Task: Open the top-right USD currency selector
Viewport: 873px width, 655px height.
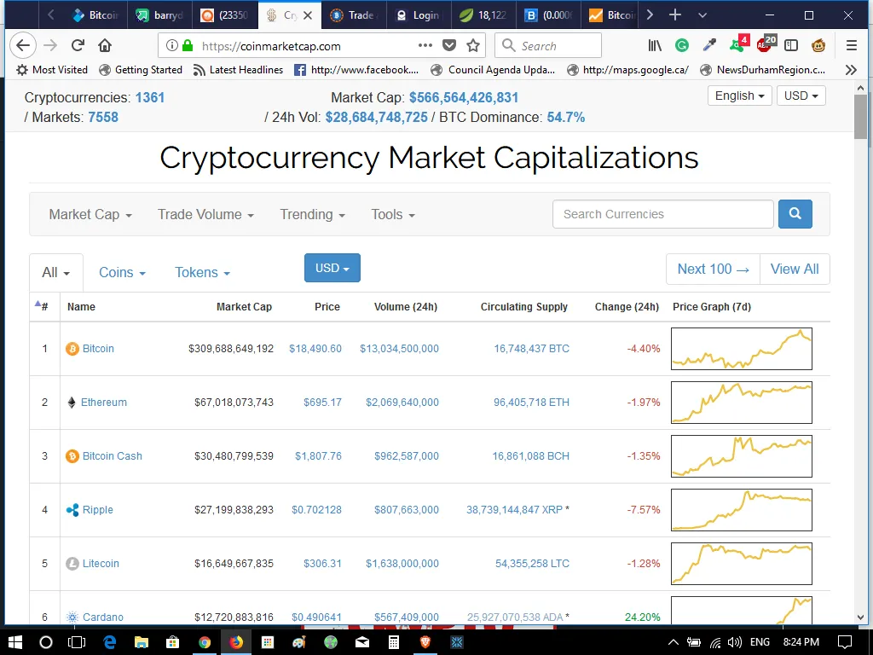Action: [801, 96]
